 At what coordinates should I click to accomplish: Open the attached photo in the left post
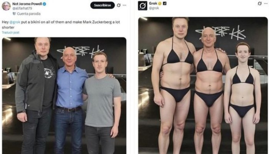point(64,95)
